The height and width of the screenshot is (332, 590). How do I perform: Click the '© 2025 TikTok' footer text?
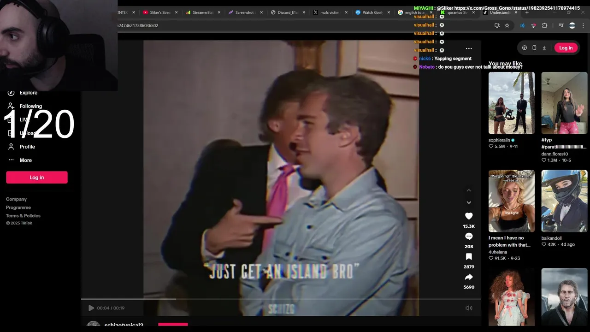tap(19, 223)
